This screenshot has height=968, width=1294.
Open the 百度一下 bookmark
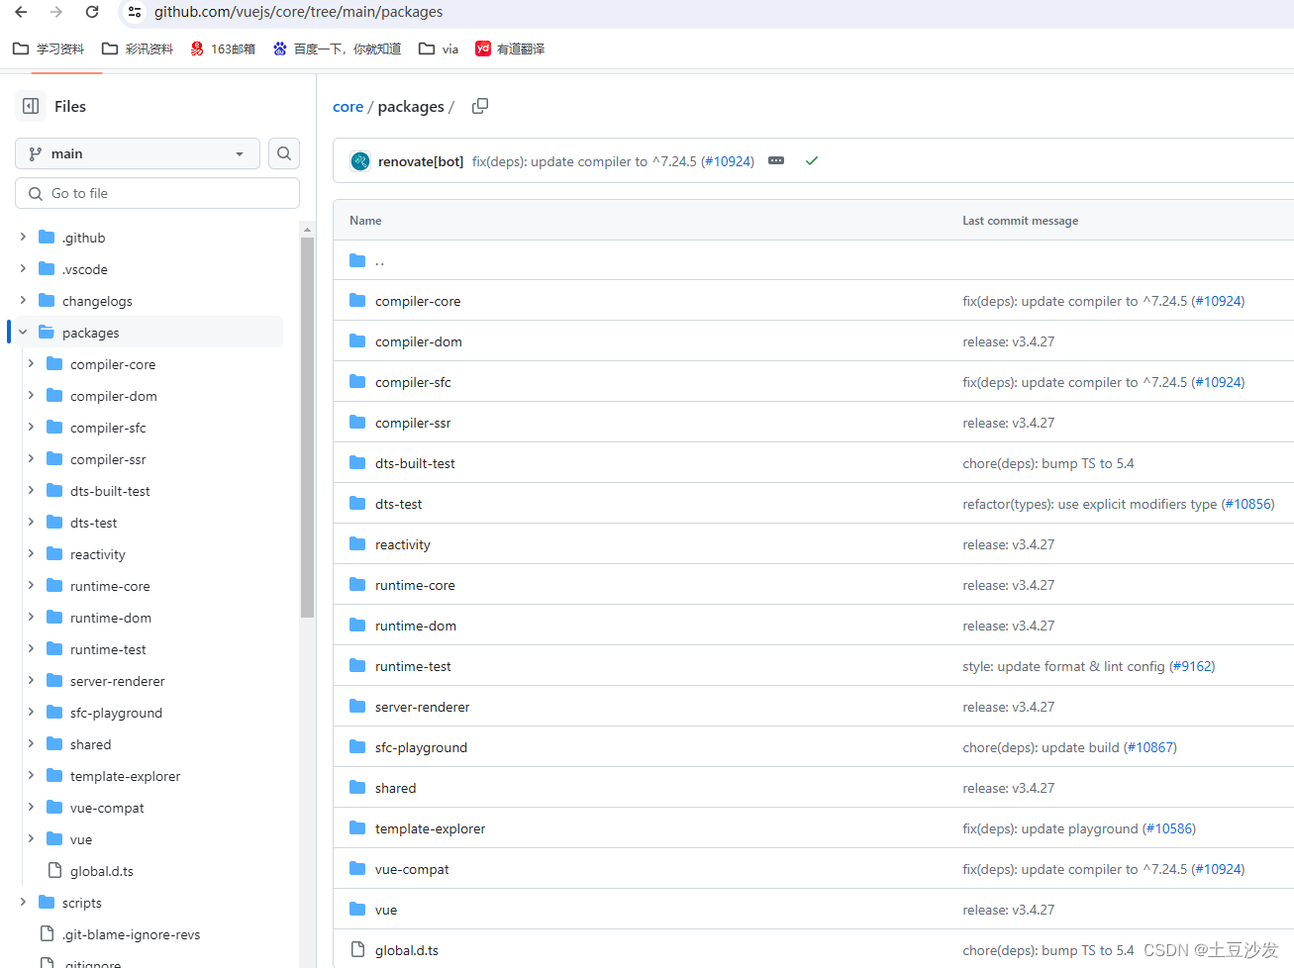click(x=337, y=48)
